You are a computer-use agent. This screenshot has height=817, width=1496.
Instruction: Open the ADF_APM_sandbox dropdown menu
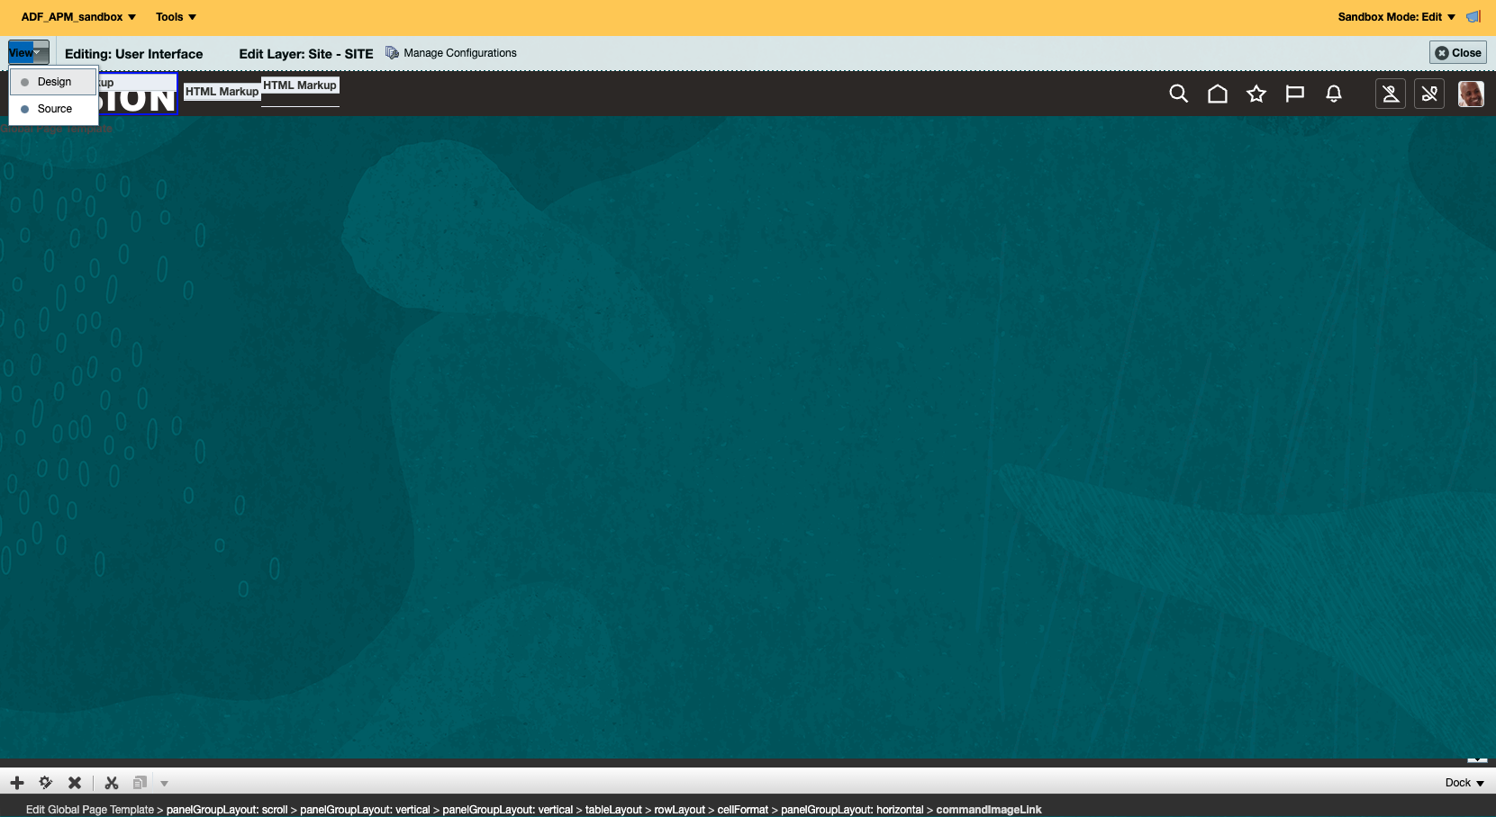tap(77, 16)
